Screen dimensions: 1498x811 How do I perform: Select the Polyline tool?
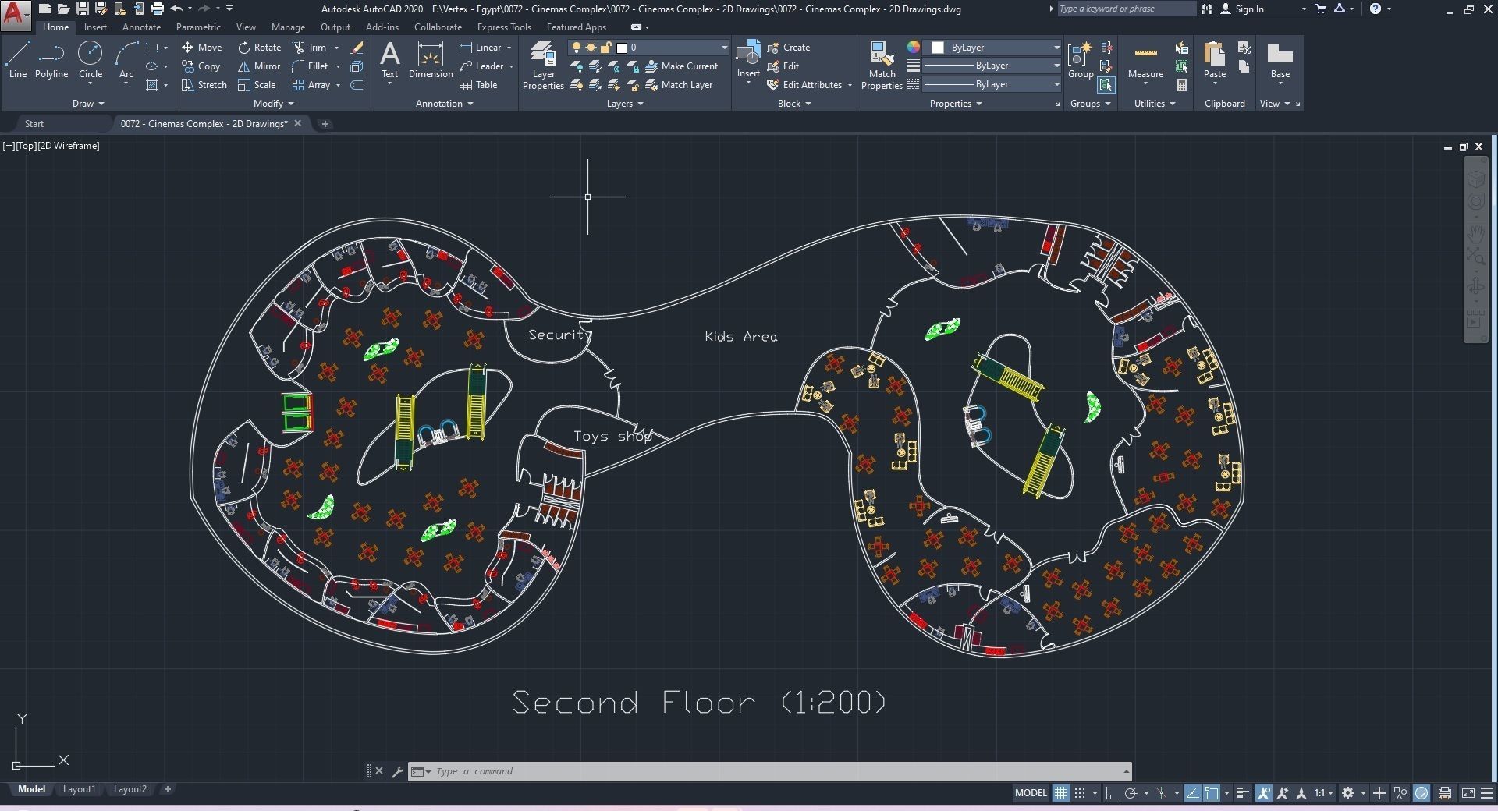click(51, 60)
